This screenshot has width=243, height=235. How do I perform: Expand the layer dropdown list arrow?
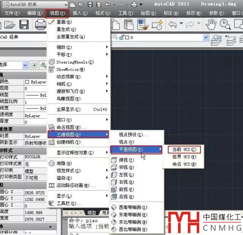206,38
